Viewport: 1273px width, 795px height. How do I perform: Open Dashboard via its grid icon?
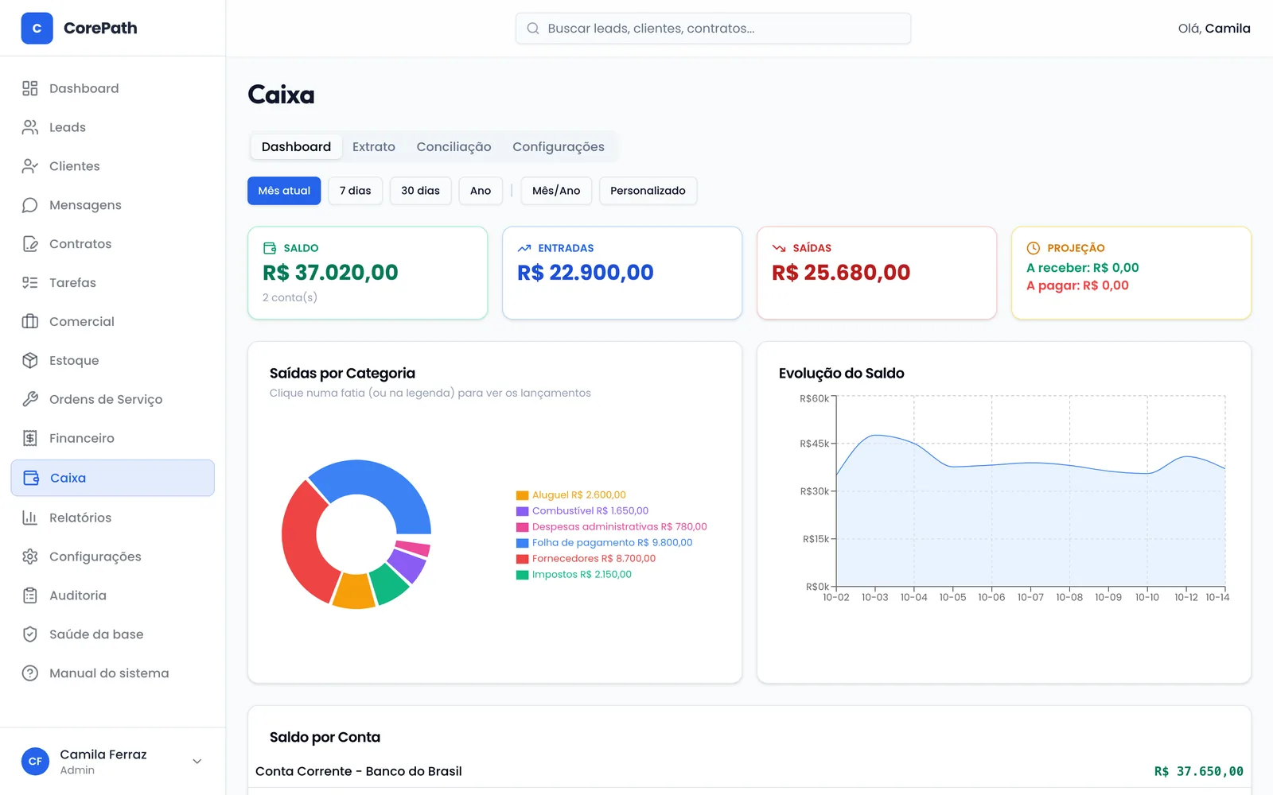click(x=30, y=88)
